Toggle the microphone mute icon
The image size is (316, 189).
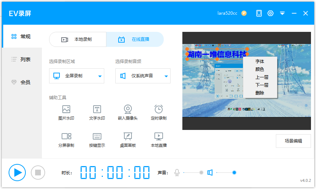pyautogui.click(x=177, y=173)
